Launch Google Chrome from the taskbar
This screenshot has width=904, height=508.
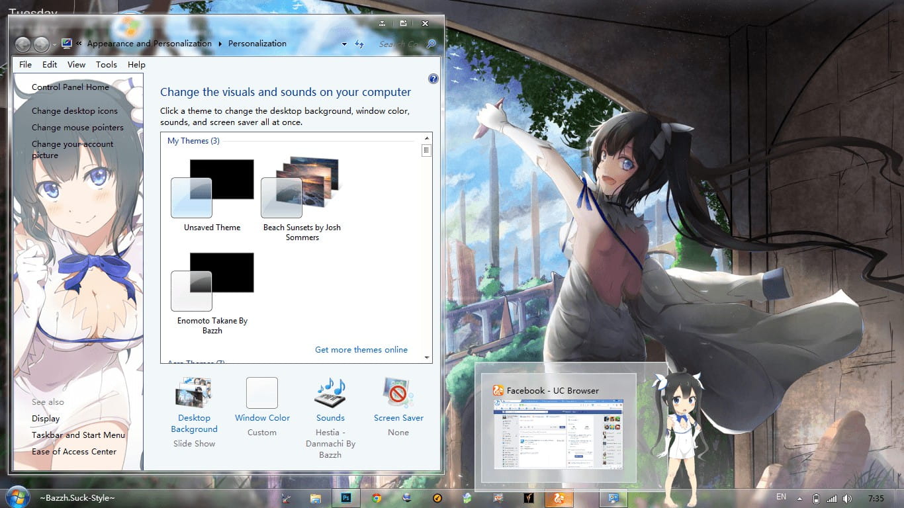(x=377, y=497)
